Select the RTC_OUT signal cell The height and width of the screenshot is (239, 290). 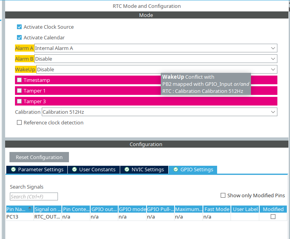click(48, 217)
